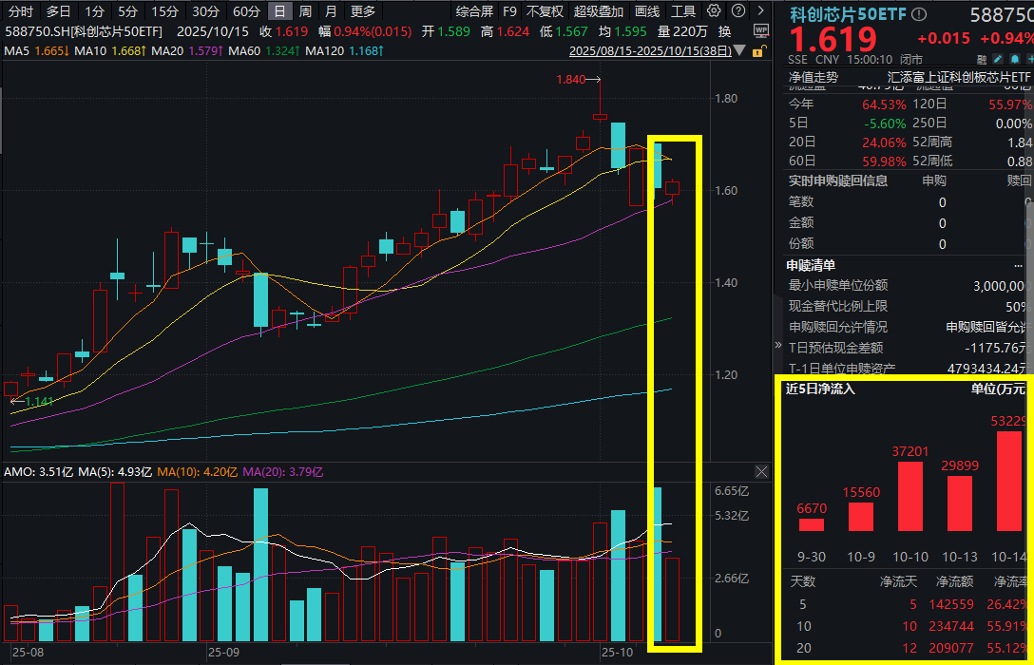Click the blue pencil edit icon top right
1034x665 pixels.
click(x=999, y=58)
